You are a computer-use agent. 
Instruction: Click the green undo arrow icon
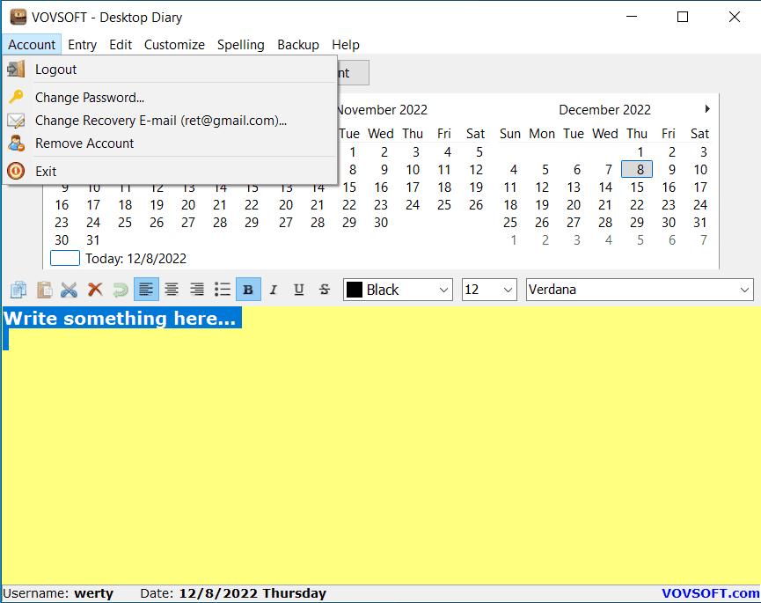tap(121, 290)
